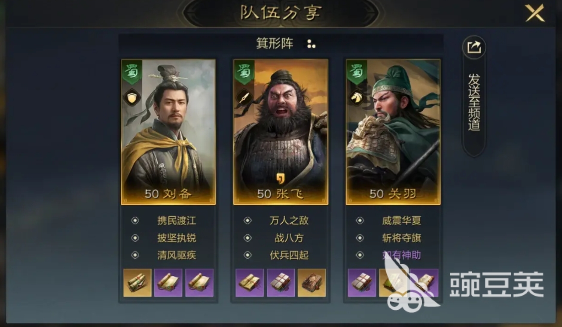Image resolution: width=562 pixels, height=327 pixels.
Task: Open Guan Yu's 斩将夺旗 skill
Action: [402, 238]
